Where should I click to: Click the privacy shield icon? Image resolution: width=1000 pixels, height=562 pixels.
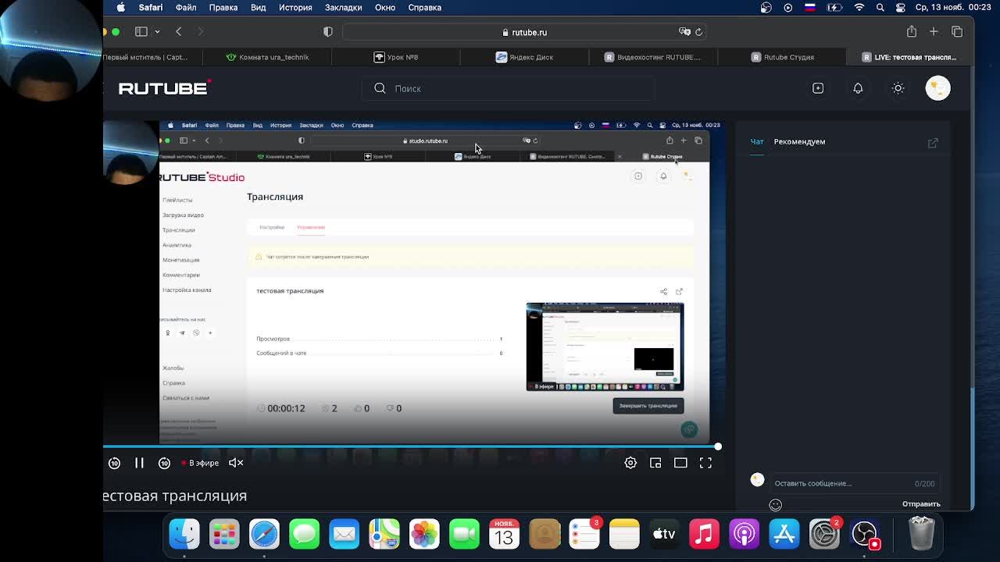(x=328, y=32)
